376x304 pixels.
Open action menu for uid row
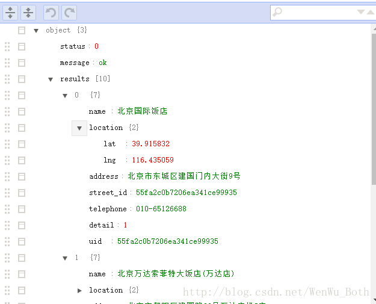[22, 242]
